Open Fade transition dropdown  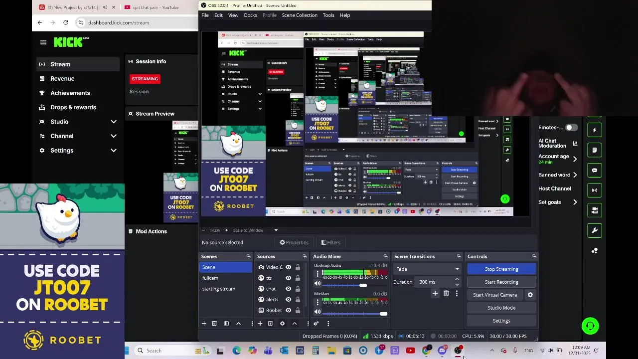(427, 269)
